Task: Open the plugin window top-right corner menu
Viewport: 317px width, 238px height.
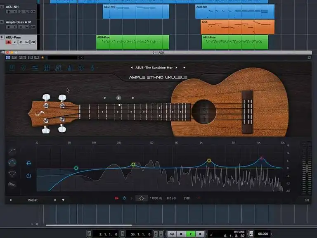Action: [309, 57]
